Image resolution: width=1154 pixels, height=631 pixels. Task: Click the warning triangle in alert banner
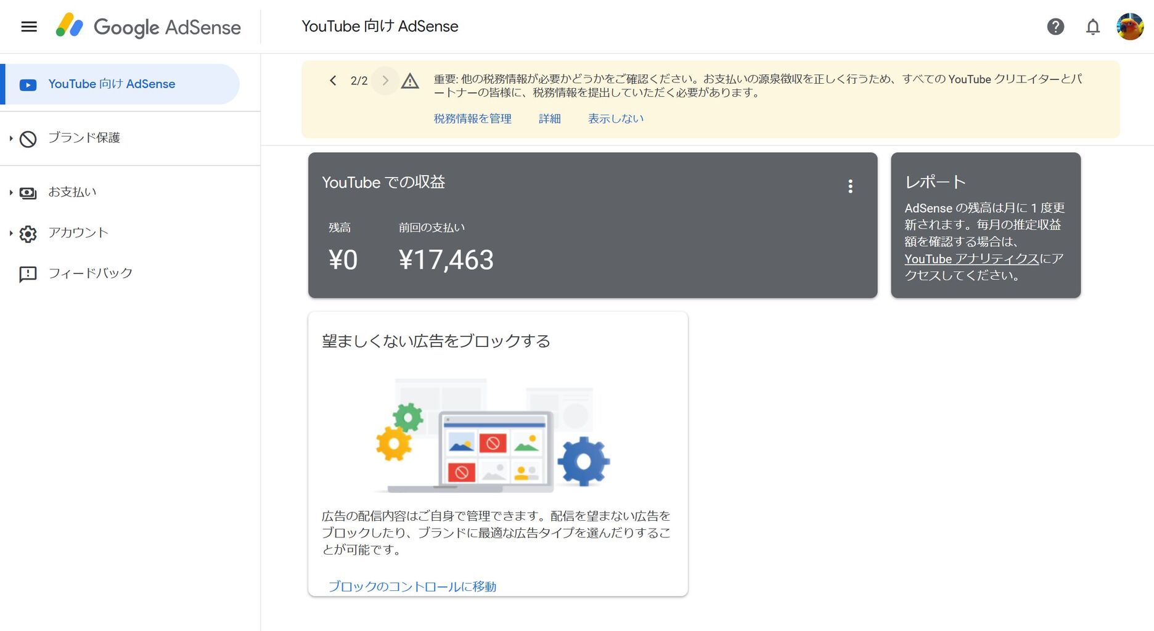point(410,81)
